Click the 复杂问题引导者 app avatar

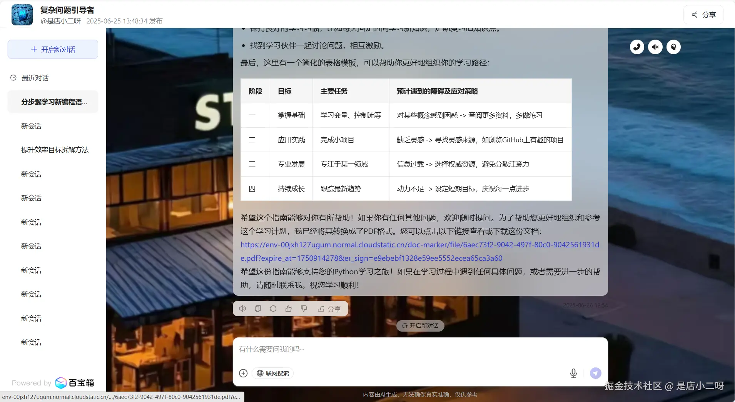(22, 15)
